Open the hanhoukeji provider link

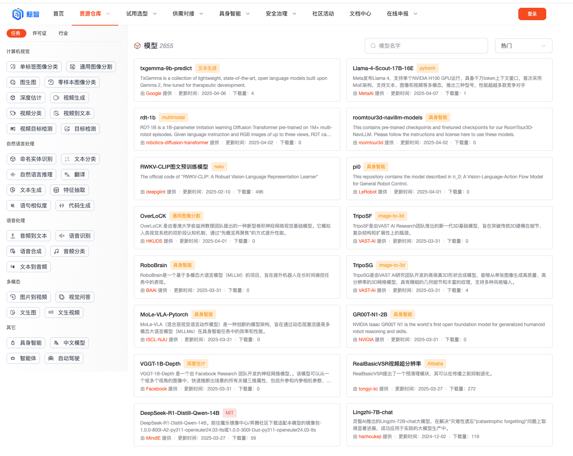[370, 437]
